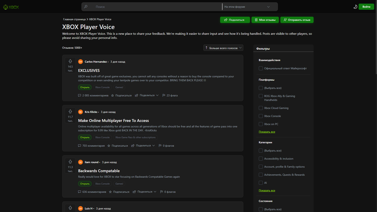
Task: Open 636 comments on Backwards Compatable
Action: click(92, 192)
